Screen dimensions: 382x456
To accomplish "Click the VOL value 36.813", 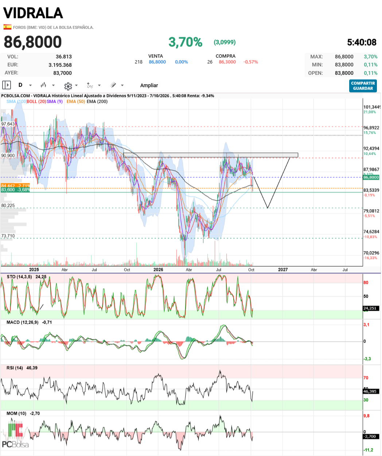I will pos(64,56).
